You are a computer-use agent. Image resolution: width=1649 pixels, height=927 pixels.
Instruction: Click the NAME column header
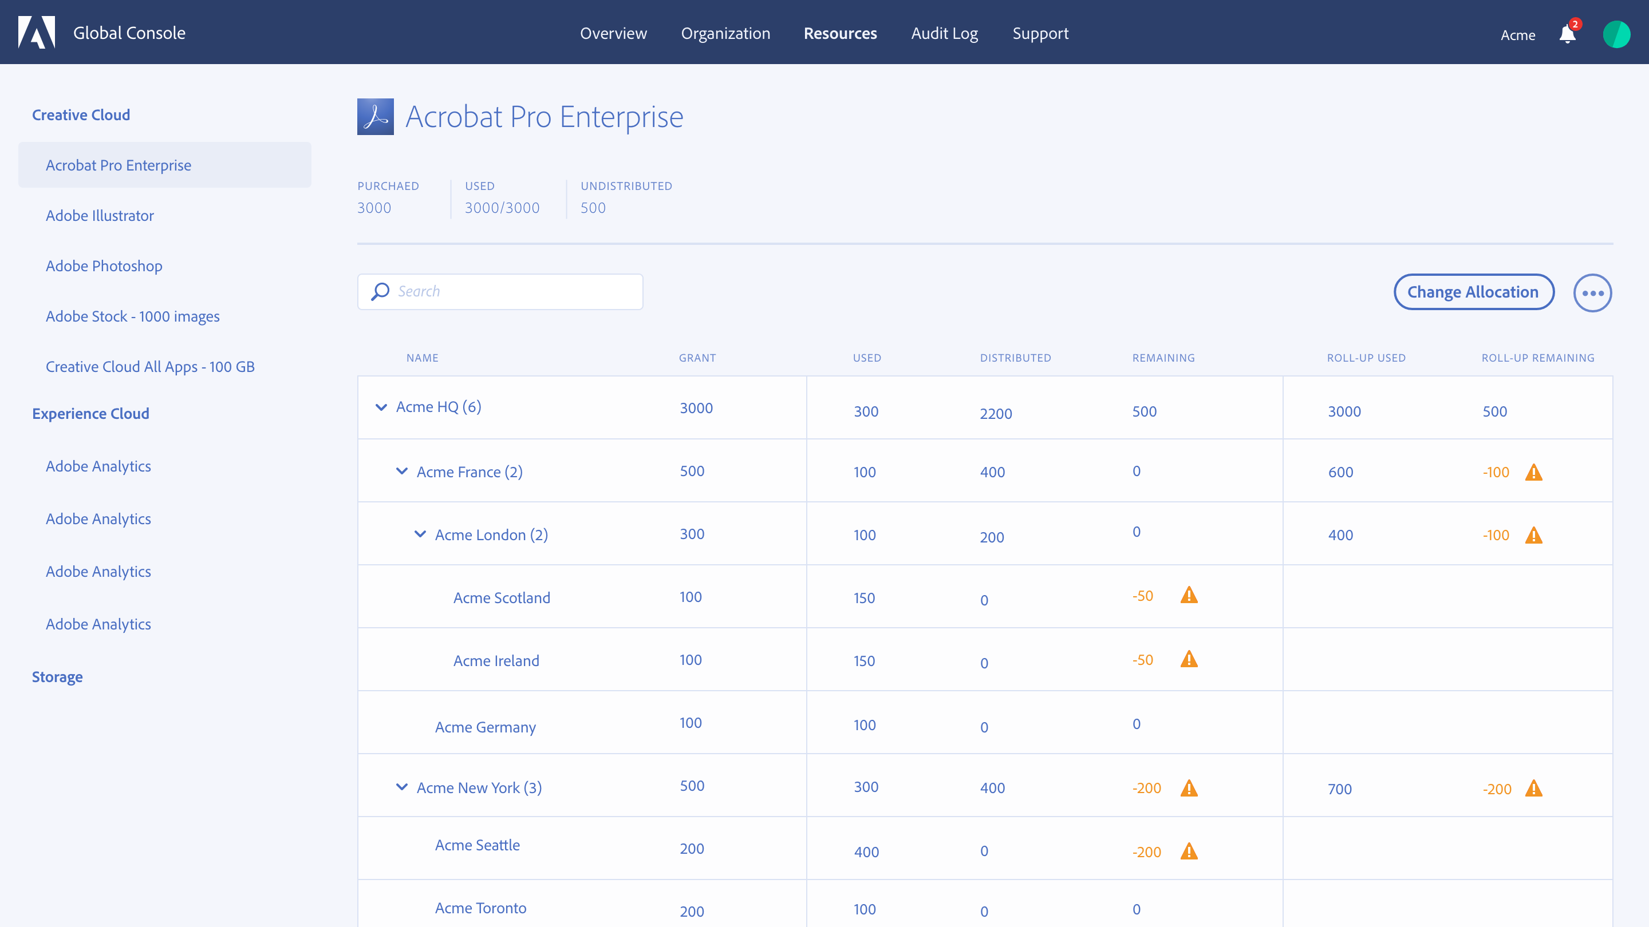click(x=423, y=358)
